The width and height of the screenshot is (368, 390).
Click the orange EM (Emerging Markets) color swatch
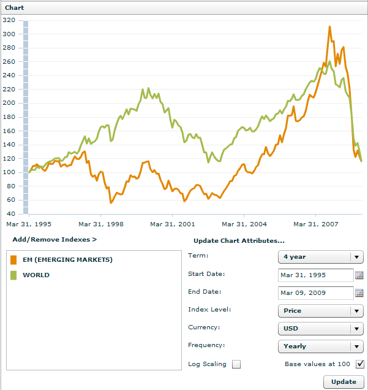(13, 260)
